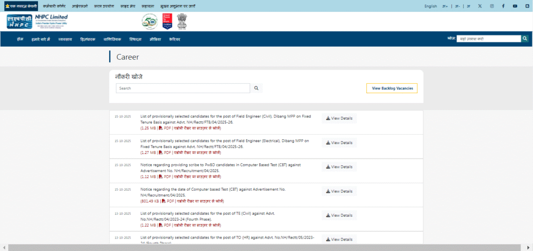Open the Instagram icon in top bar
Viewport: 533px width, 251px height.
492,6
